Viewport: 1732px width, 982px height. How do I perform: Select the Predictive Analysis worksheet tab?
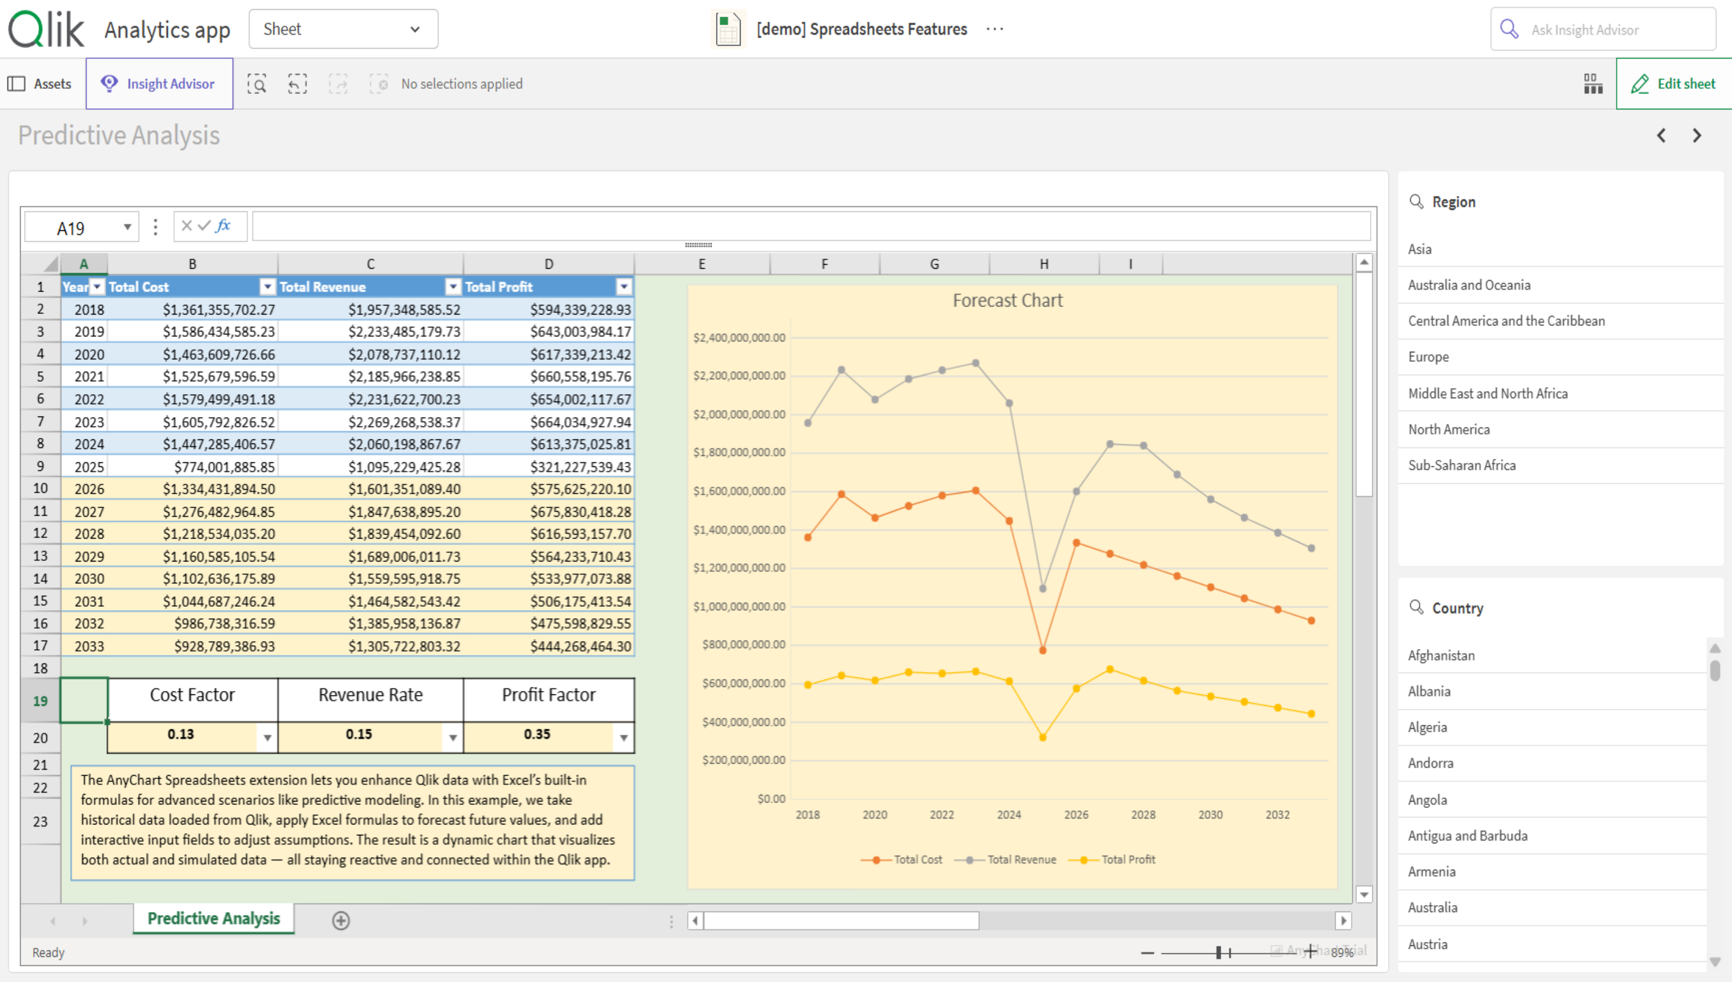coord(214,918)
